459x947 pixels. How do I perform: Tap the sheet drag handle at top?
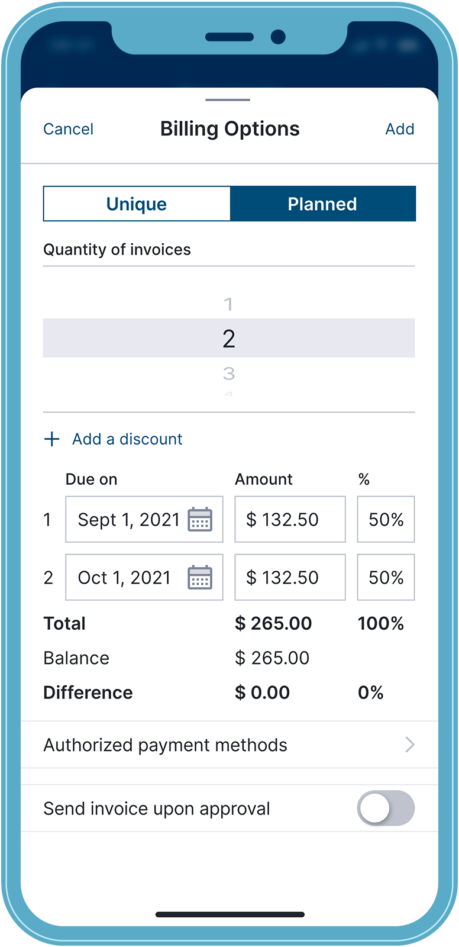click(x=228, y=100)
